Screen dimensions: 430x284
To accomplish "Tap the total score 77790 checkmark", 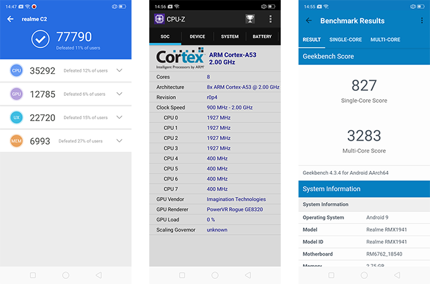I will pos(40,40).
